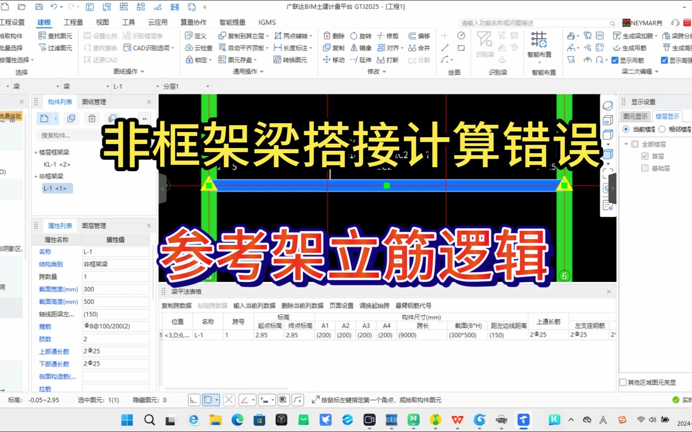The width and height of the screenshot is (692, 432).
Task: Switch to 图纸管理 tab
Action: coord(94,102)
